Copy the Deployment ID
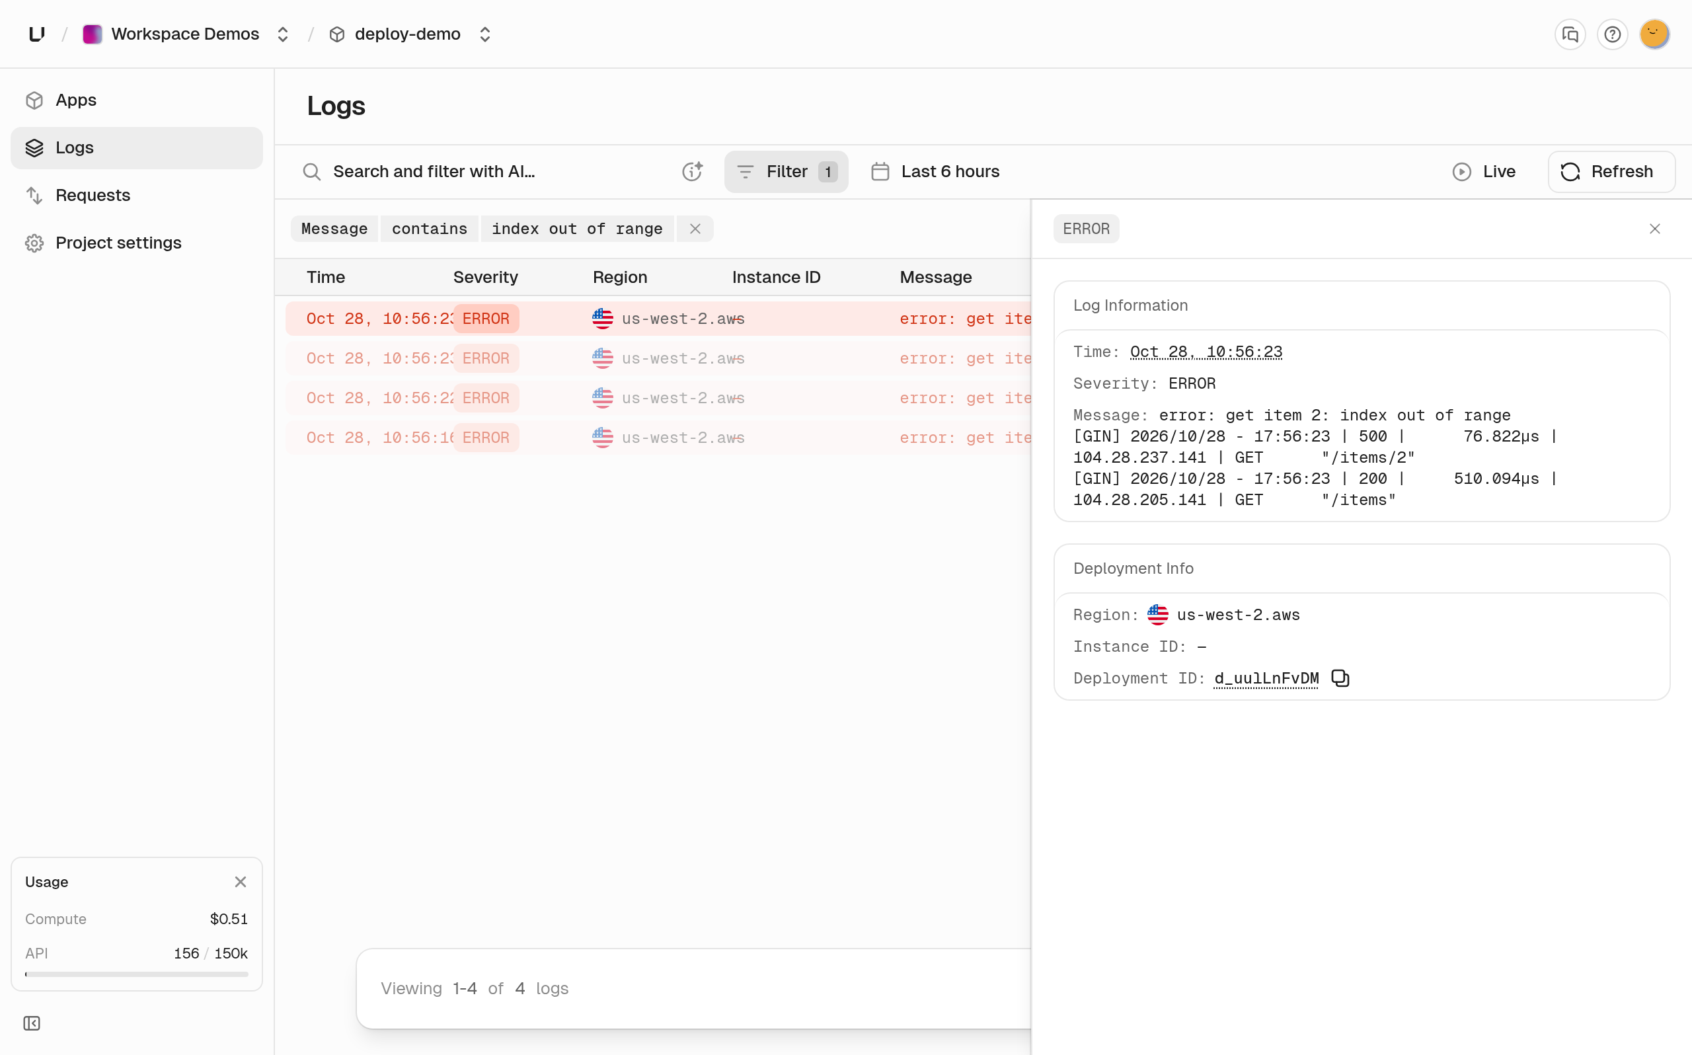The height and width of the screenshot is (1055, 1692). 1340,678
